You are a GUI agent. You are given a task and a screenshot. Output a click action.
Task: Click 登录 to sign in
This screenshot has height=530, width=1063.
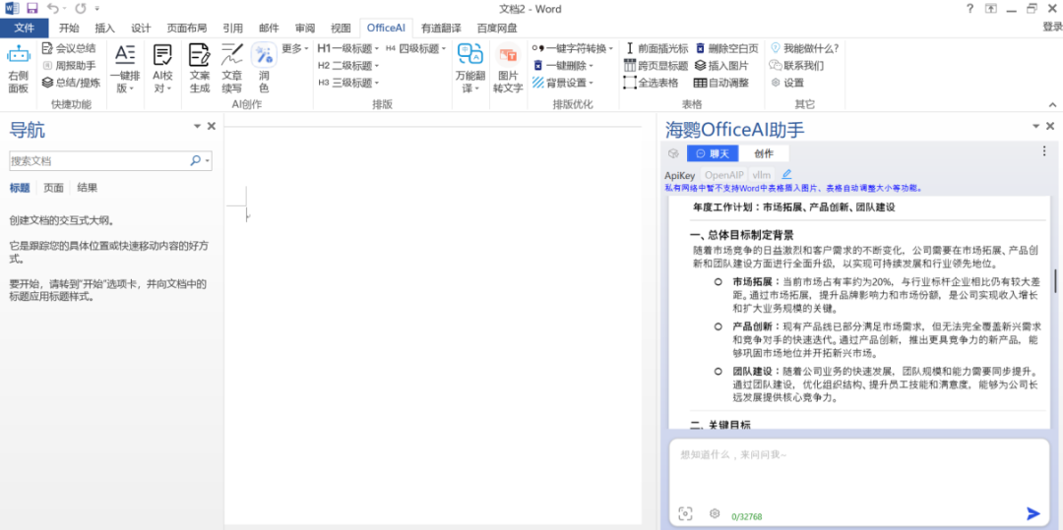(x=1052, y=28)
